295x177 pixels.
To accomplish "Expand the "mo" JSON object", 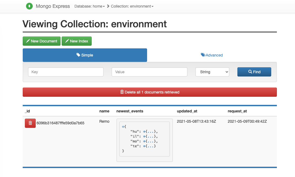I will coord(144,141).
